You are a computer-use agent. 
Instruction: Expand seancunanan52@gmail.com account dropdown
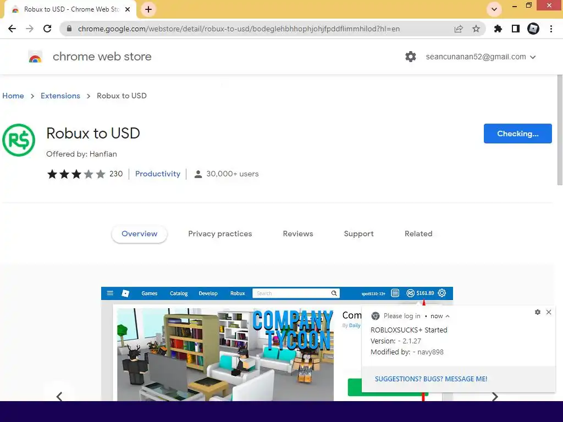coord(481,57)
